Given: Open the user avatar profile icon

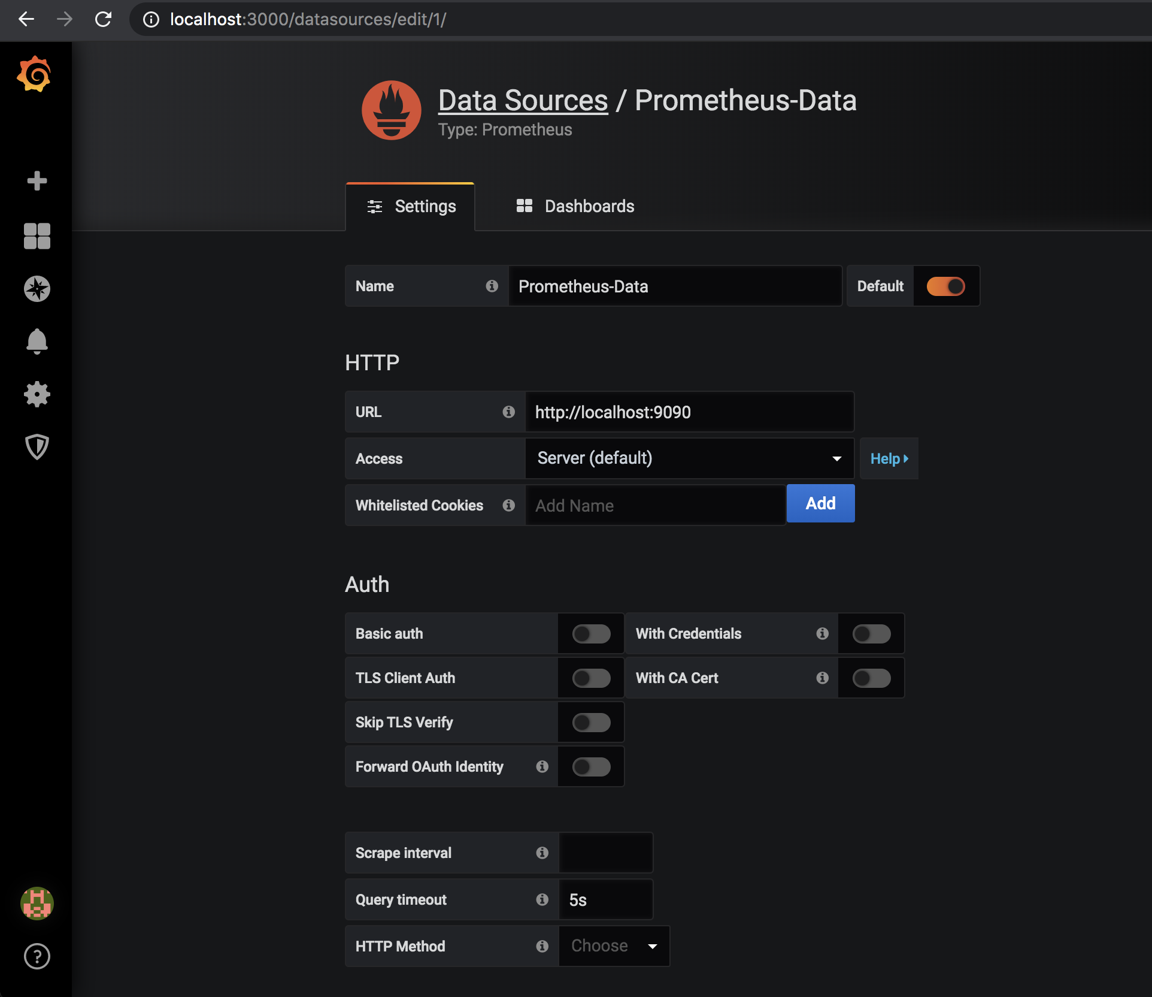Looking at the screenshot, I should (37, 904).
